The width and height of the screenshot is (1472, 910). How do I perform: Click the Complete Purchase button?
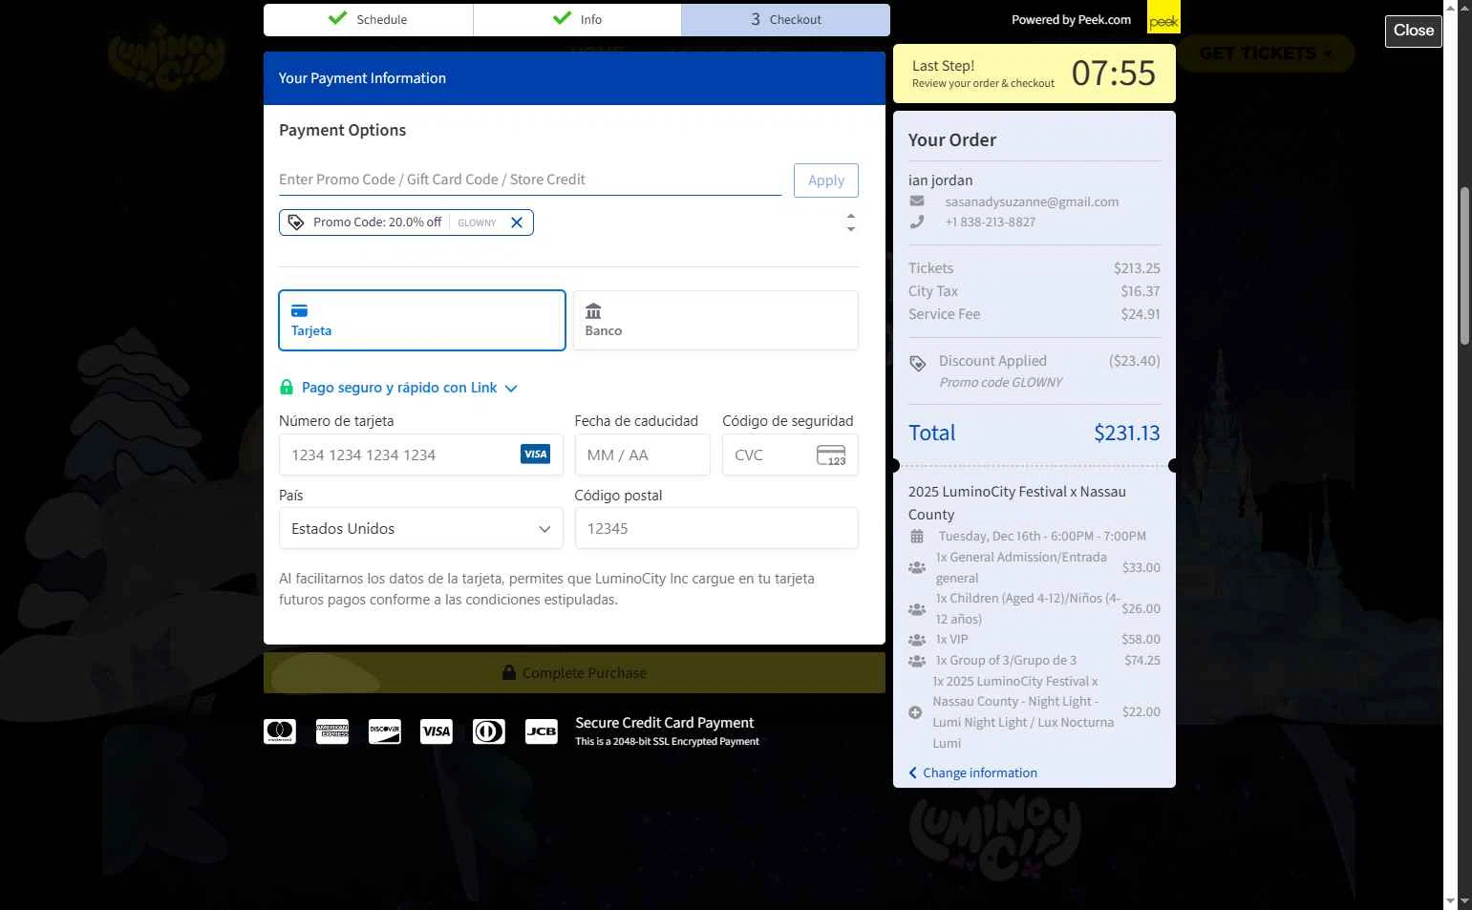tap(574, 673)
